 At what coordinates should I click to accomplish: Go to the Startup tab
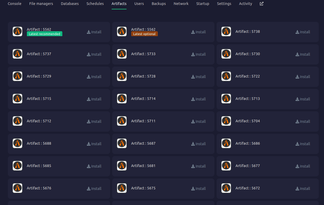tap(203, 4)
